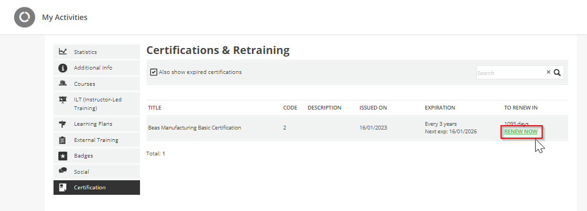The height and width of the screenshot is (211, 587).
Task: Click the search magnifier icon
Action: pos(557,72)
